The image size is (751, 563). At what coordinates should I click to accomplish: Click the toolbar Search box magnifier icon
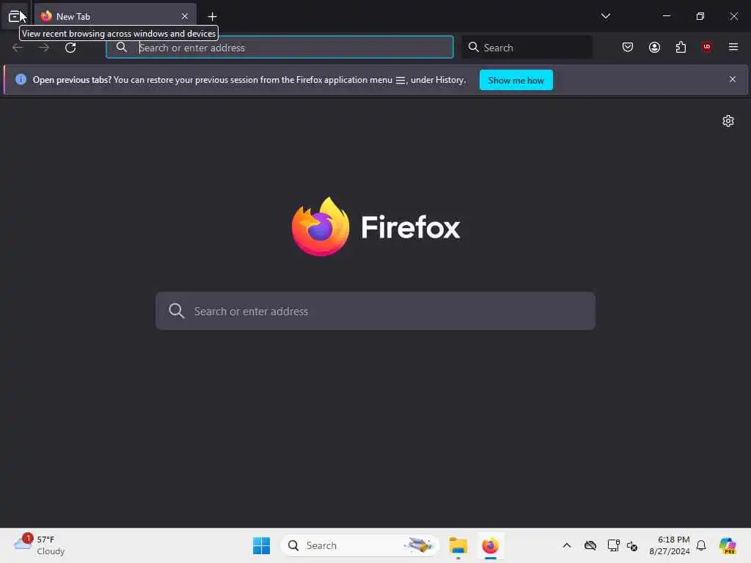473,47
